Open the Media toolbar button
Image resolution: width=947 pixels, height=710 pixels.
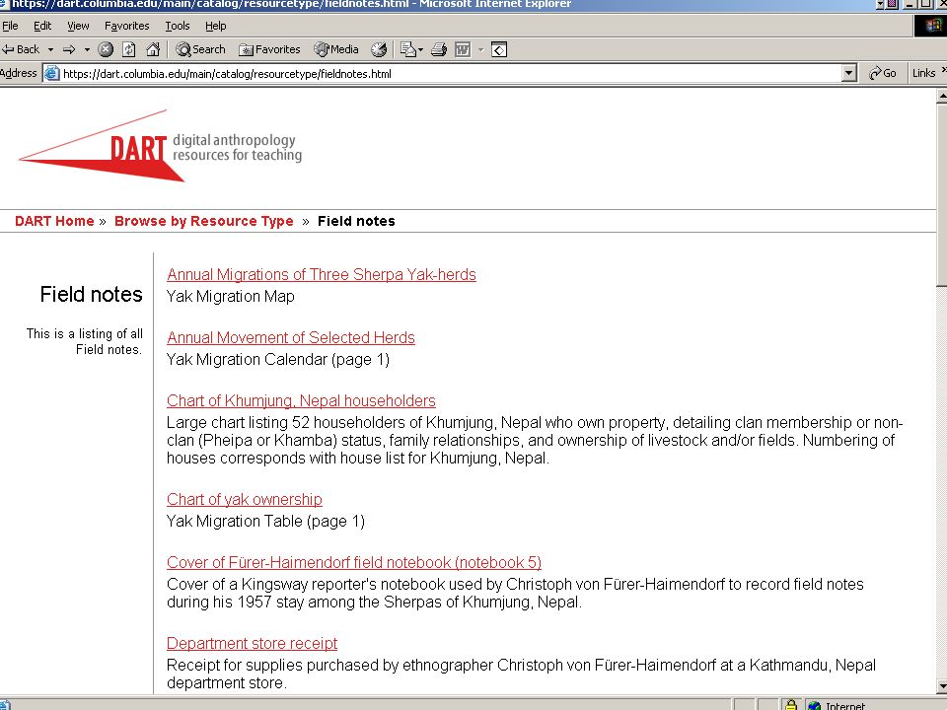coord(336,49)
